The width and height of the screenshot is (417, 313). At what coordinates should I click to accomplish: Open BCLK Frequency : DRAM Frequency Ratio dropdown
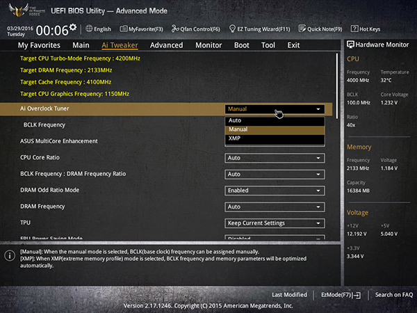click(x=275, y=175)
